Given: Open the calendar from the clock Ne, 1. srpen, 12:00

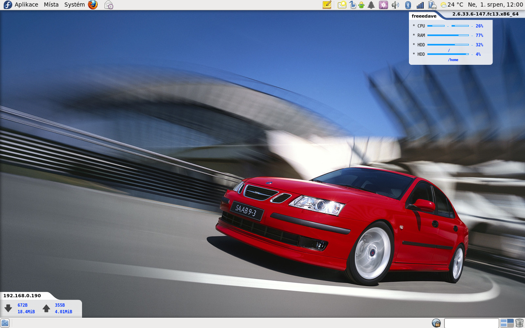Looking at the screenshot, I should 495,5.
